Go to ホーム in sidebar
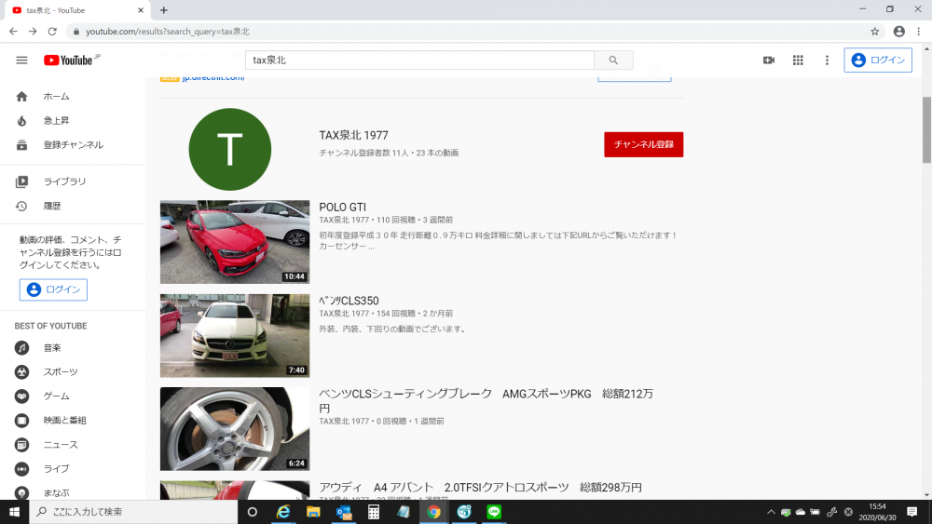The height and width of the screenshot is (524, 932). (x=56, y=97)
